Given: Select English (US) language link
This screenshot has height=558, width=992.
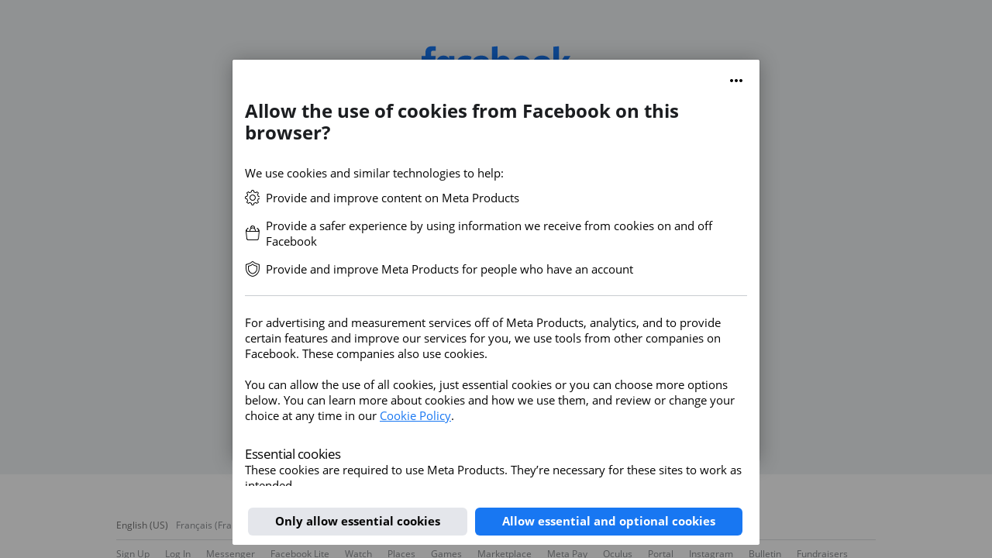Looking at the screenshot, I should [x=142, y=525].
